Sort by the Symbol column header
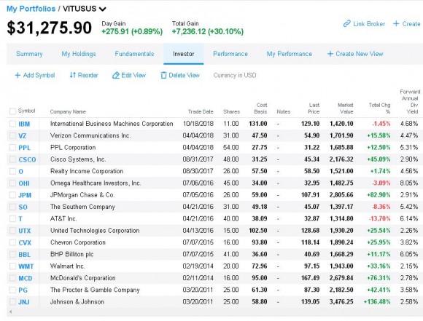The width and height of the screenshot is (423, 321). coord(26,111)
